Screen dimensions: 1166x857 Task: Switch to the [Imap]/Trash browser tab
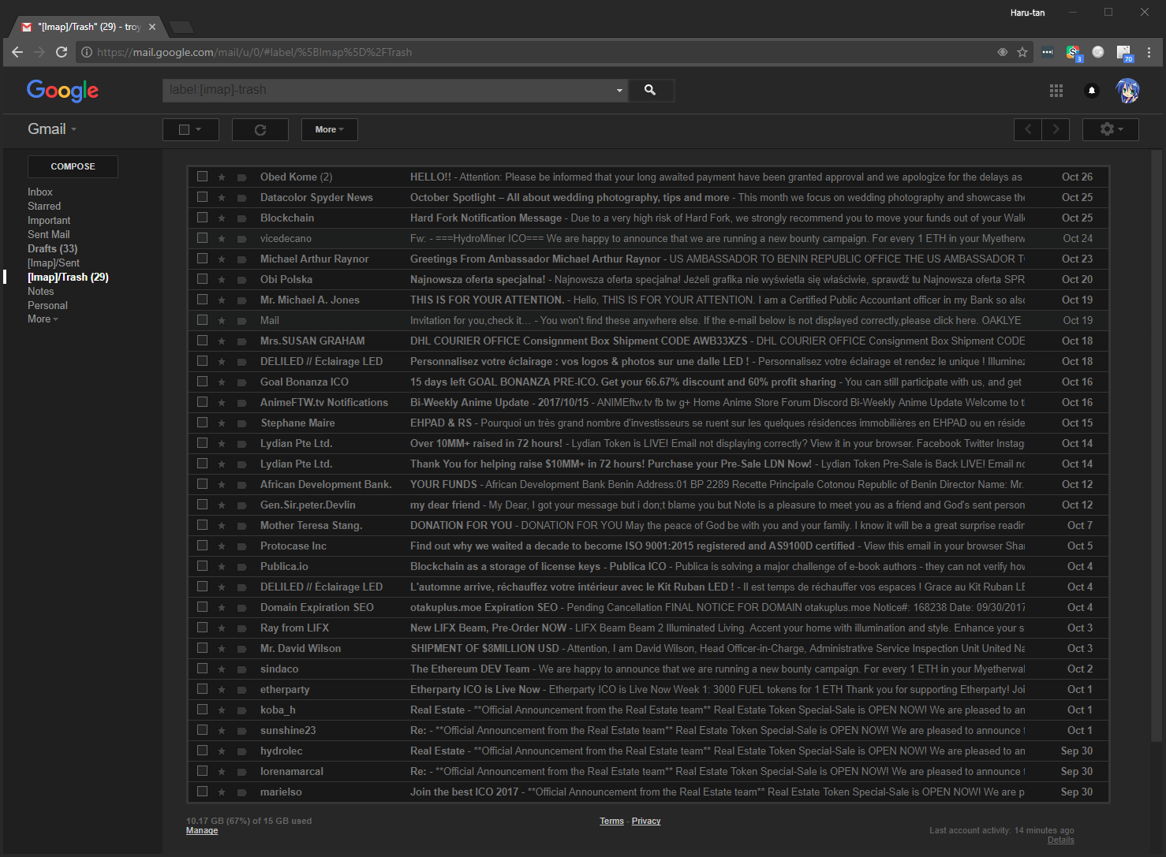(88, 27)
